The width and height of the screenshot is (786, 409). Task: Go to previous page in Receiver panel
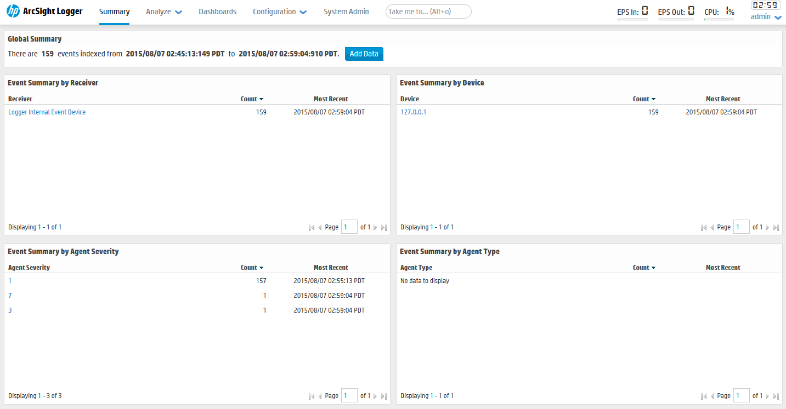click(x=320, y=227)
